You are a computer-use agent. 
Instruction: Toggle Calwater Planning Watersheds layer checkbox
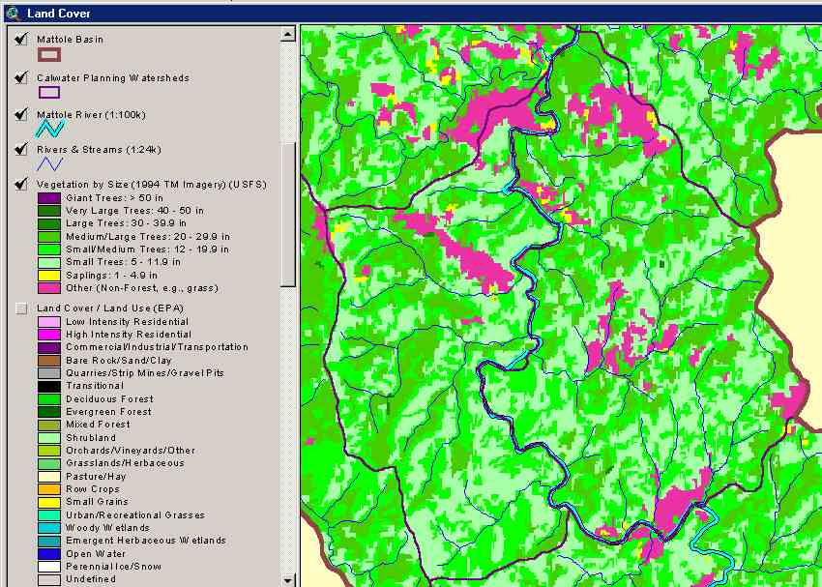pyautogui.click(x=21, y=77)
